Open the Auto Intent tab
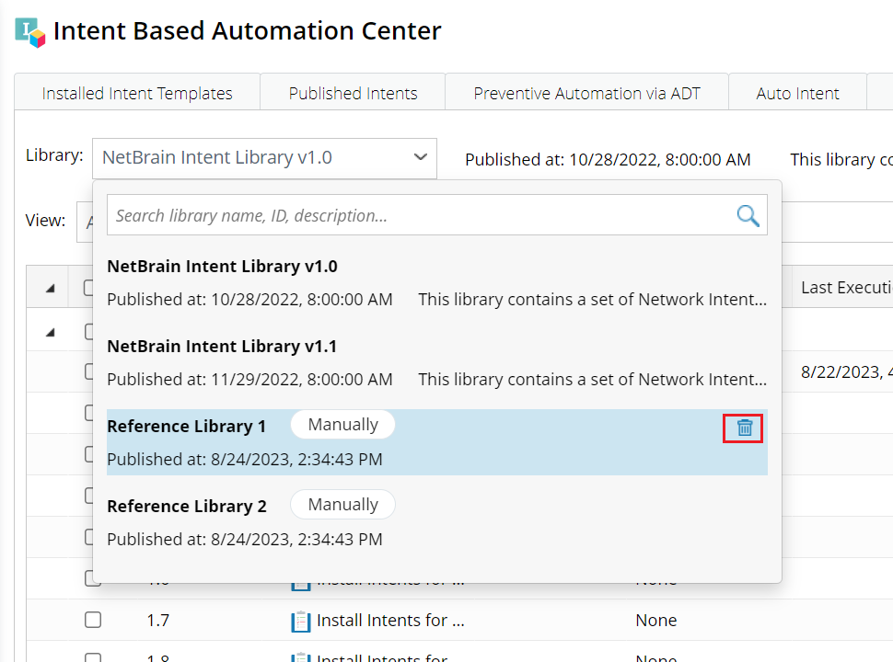 (797, 93)
